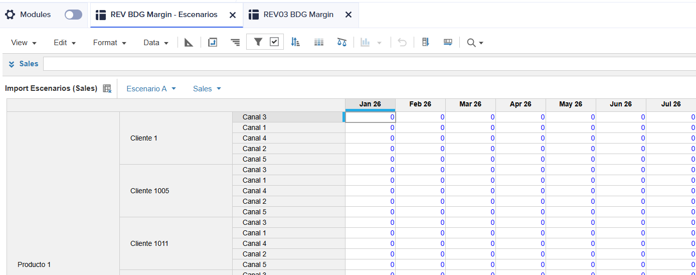Click the balance scales compare icon

coord(342,43)
